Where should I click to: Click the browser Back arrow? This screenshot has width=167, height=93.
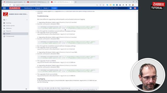[x=4, y=5]
